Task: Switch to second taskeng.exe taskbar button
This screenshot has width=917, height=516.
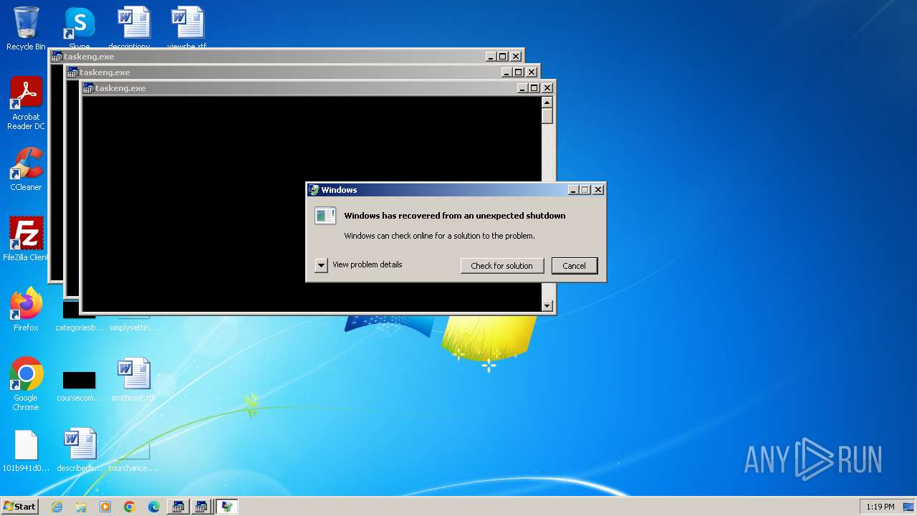Action: (x=201, y=507)
